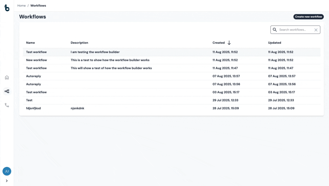329x186 pixels.
Task: Clear search with the X icon
Action: [x=316, y=30]
